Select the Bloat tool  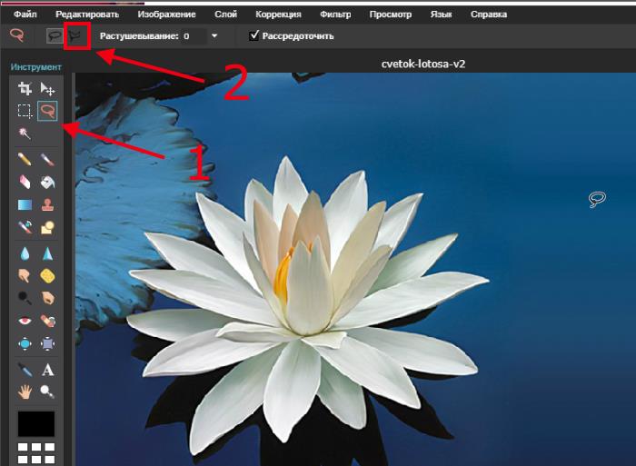25,344
